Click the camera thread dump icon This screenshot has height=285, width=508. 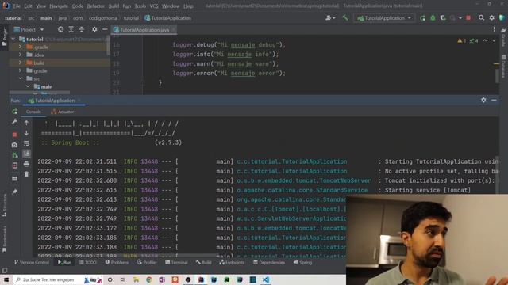(x=14, y=145)
